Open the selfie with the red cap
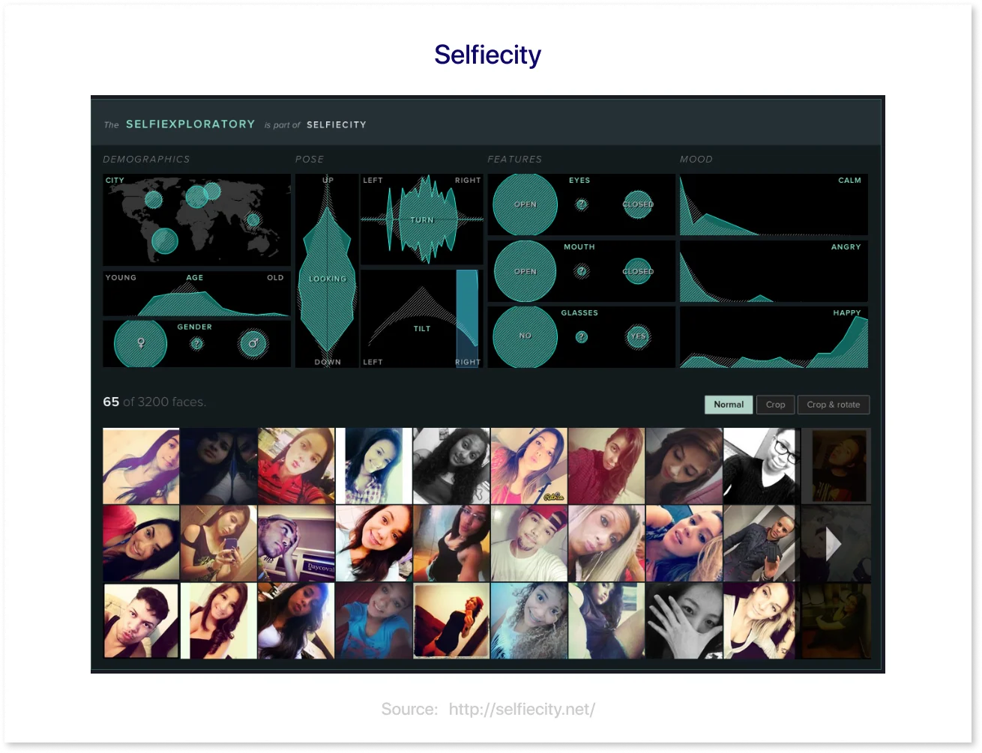The image size is (982, 753). pos(529,543)
